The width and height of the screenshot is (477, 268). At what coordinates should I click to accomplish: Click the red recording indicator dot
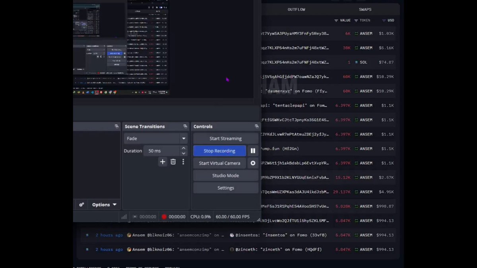point(164,217)
